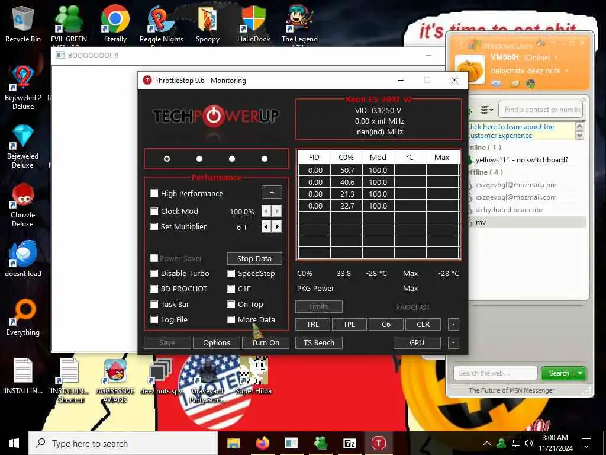The image size is (606, 455).
Task: Click the Windows search box on the taskbar
Action: (123, 443)
